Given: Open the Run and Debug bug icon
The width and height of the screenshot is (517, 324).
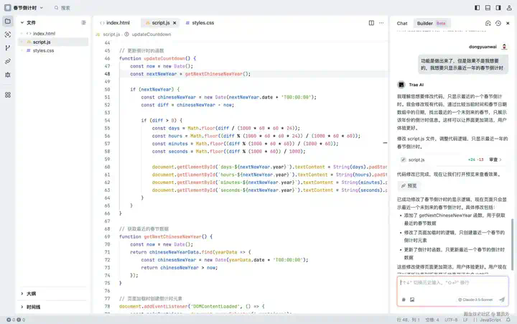Looking at the screenshot, I should (x=8, y=75).
